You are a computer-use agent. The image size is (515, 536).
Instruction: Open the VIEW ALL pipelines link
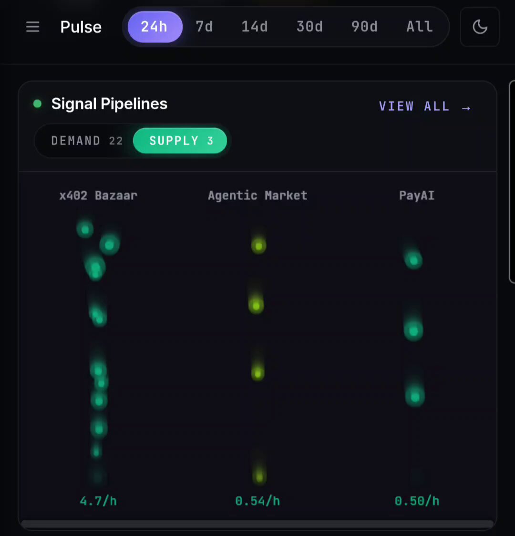pos(425,106)
